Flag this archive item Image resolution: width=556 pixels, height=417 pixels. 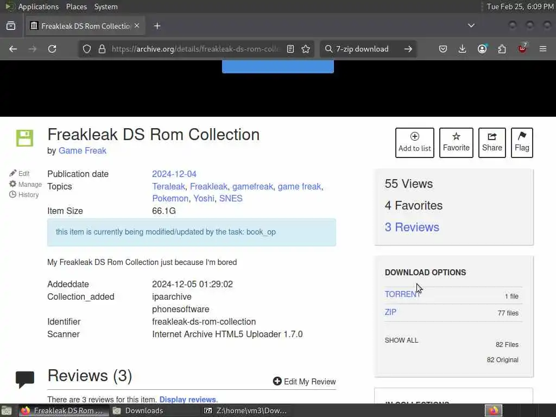click(522, 143)
